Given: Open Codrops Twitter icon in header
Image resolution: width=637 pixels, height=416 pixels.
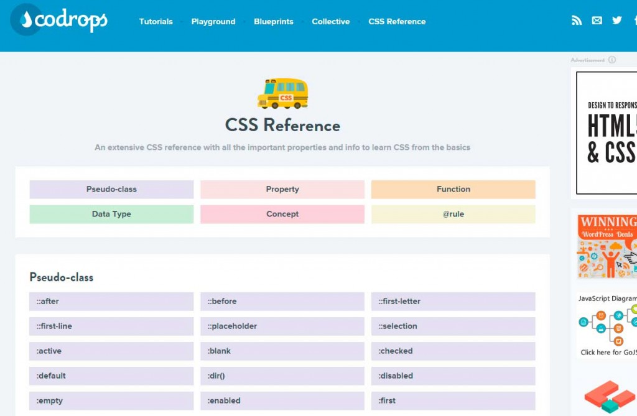Looking at the screenshot, I should [616, 20].
